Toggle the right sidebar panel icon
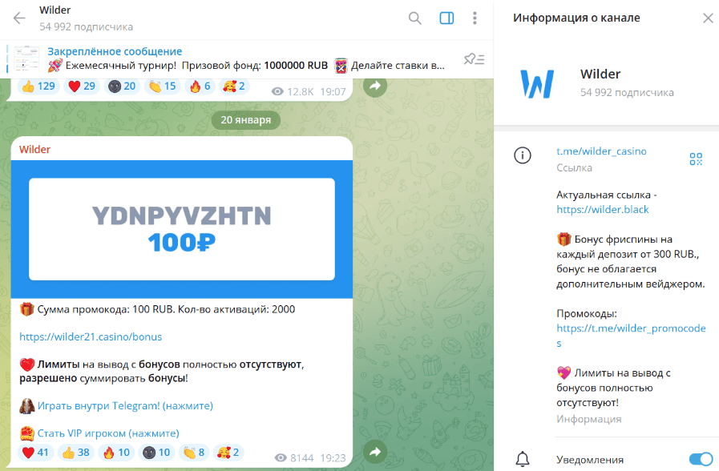Screen dimensions: 719x471 446,18
